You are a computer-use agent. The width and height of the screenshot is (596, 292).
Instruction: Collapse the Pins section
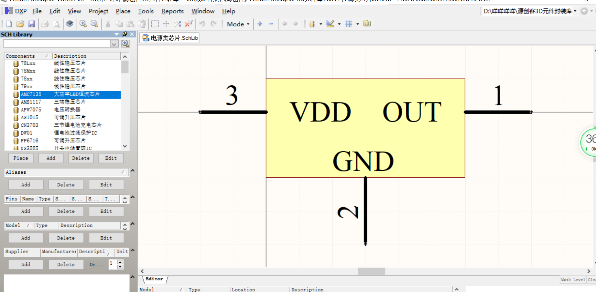click(132, 197)
